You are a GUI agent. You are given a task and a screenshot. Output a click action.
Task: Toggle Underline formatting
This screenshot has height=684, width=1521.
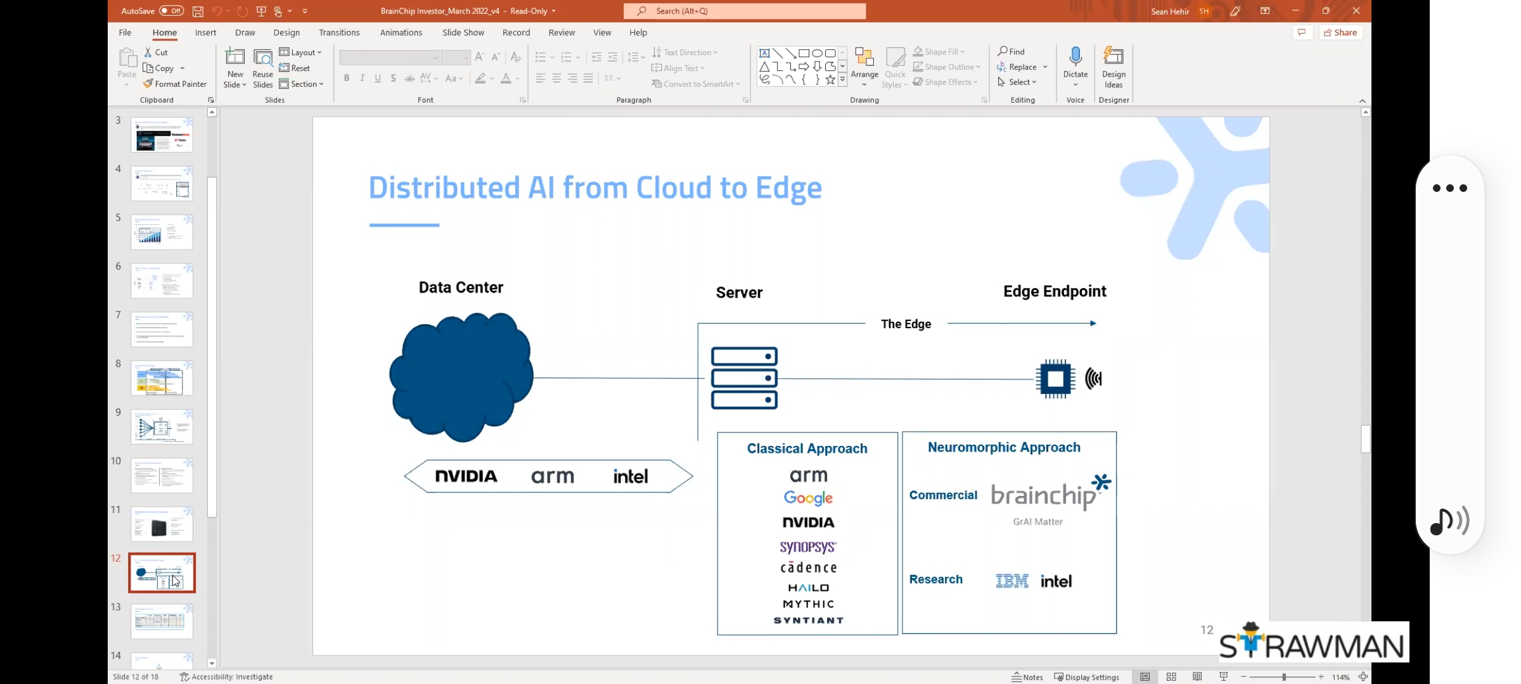click(378, 78)
